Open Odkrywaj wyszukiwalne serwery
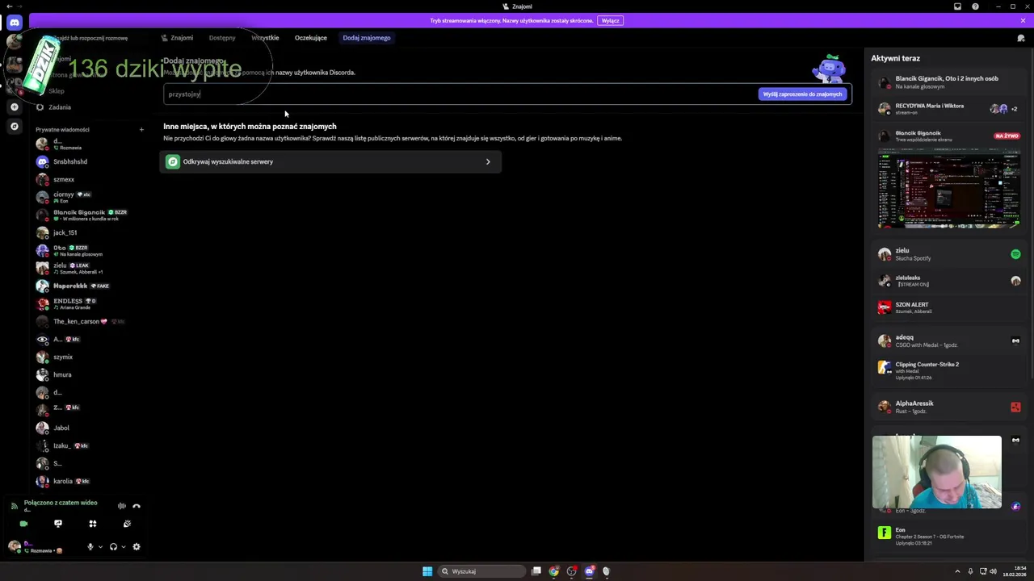Viewport: 1034px width, 581px height. (330, 161)
